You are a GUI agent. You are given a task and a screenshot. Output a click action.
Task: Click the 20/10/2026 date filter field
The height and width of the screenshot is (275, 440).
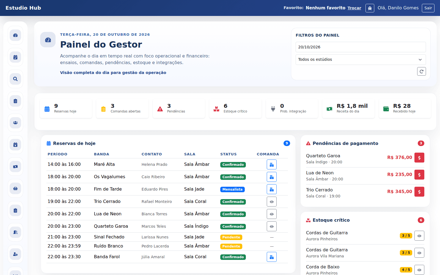pos(361,47)
